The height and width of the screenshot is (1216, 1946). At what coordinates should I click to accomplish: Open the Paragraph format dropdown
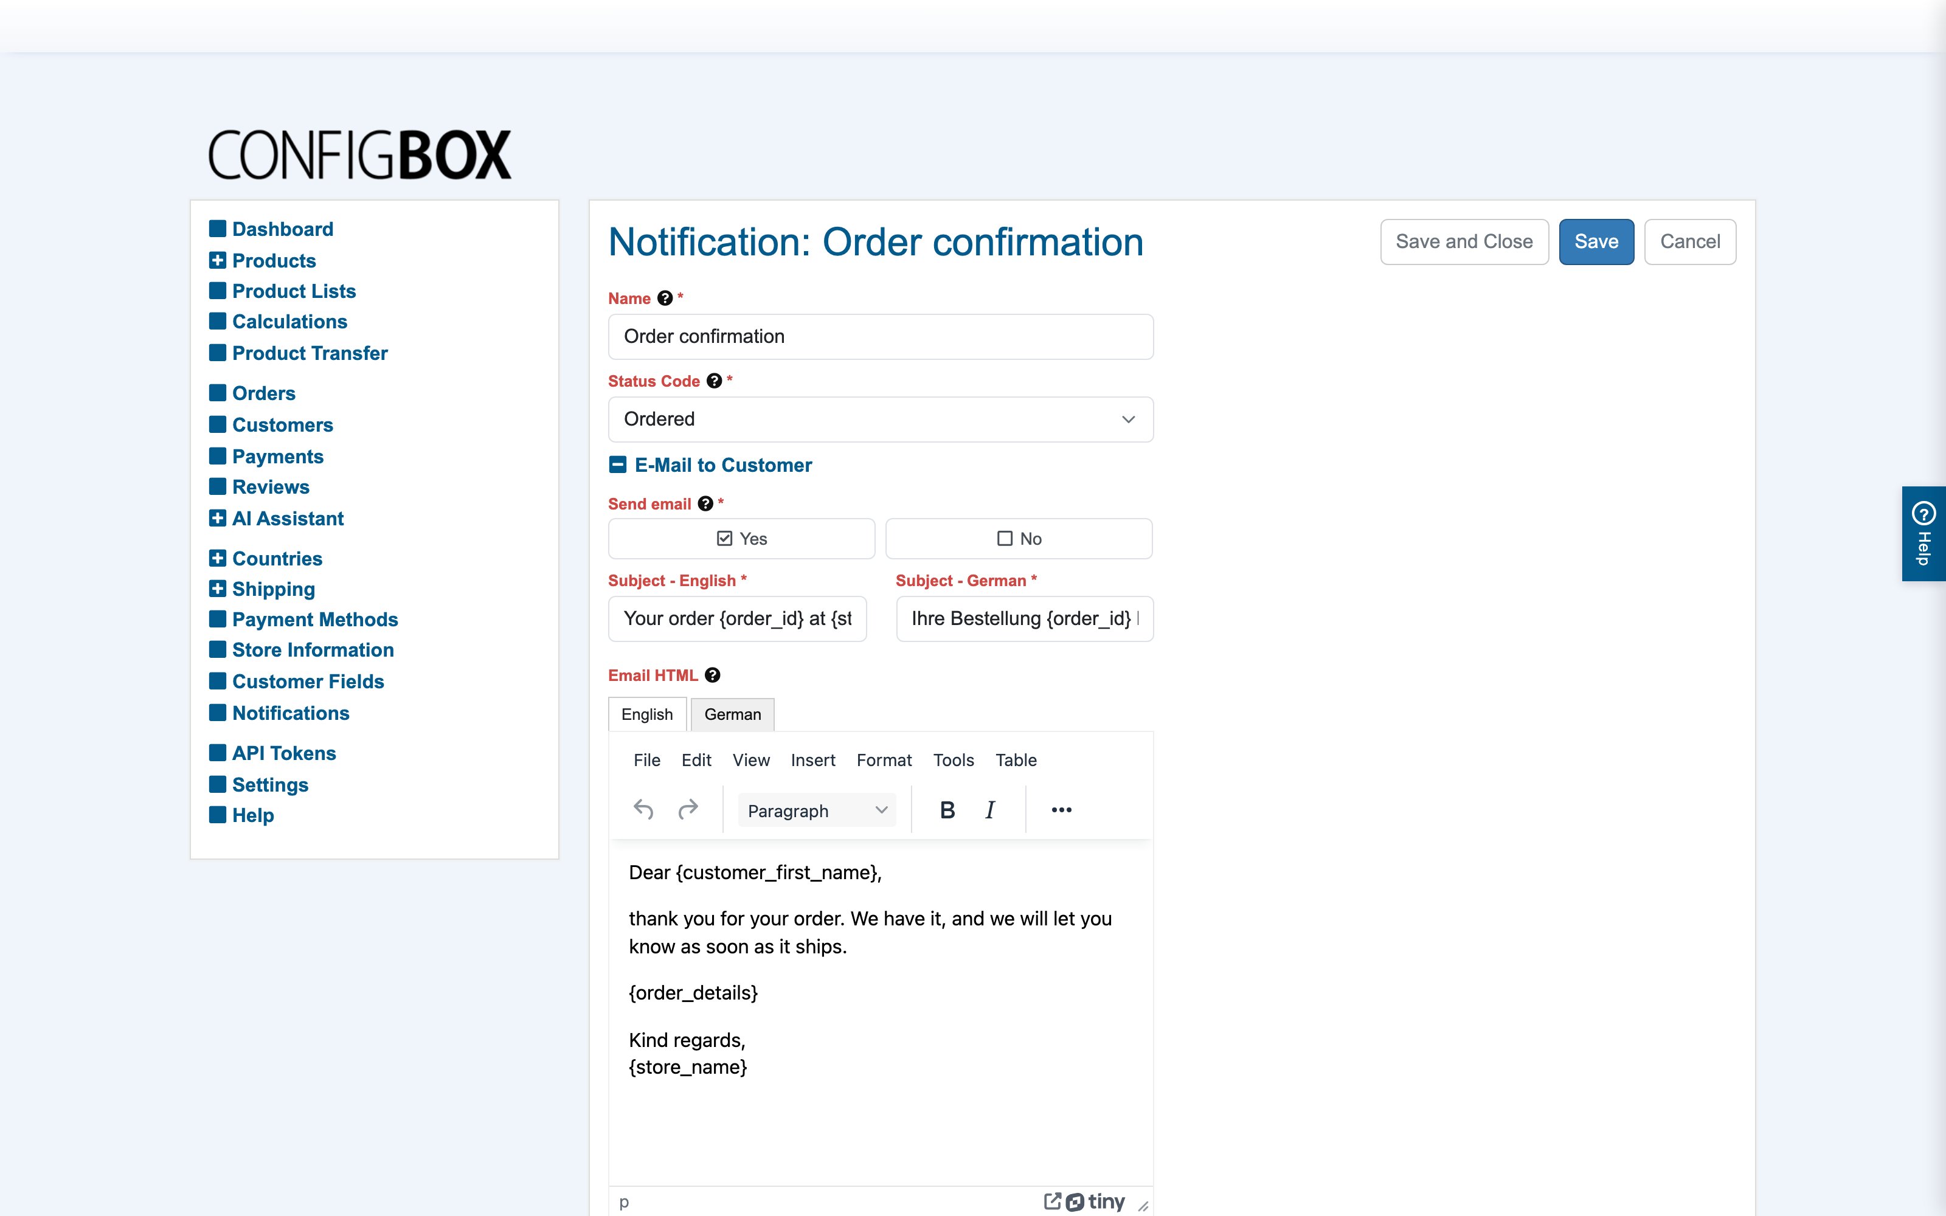[816, 810]
